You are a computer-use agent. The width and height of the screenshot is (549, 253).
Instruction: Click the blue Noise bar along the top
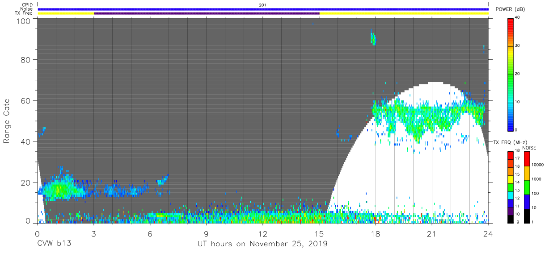(x=263, y=9)
